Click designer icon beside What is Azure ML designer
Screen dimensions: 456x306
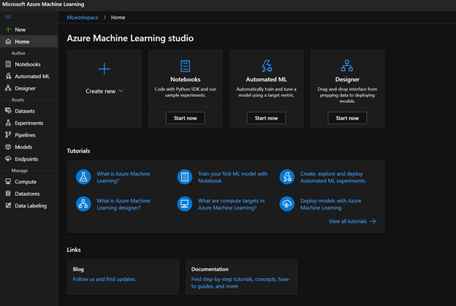point(83,204)
